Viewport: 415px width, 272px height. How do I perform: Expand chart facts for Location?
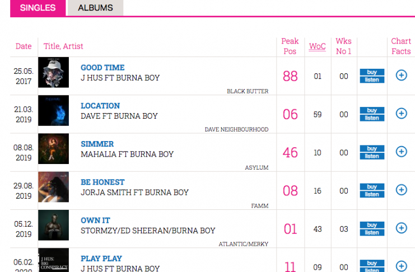point(401,113)
